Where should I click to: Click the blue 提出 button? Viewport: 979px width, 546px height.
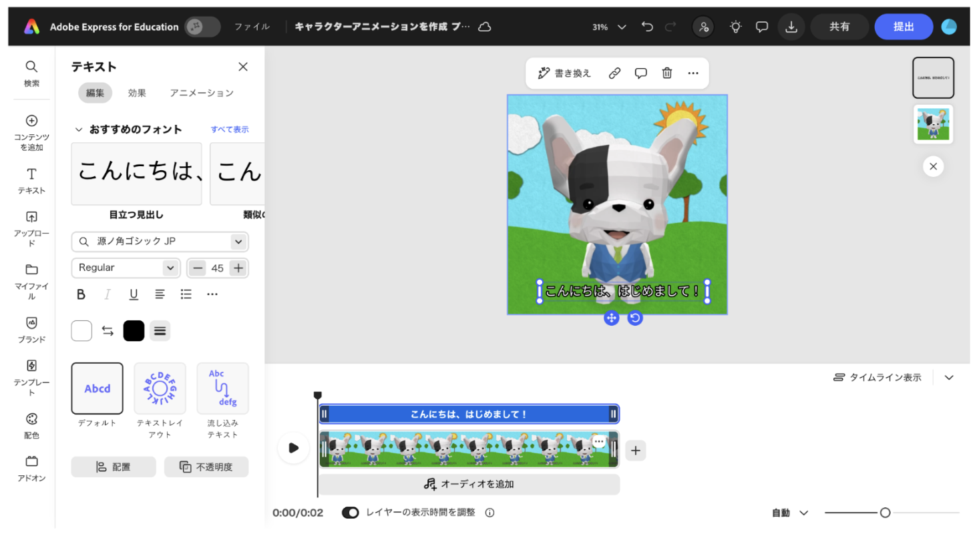(903, 27)
